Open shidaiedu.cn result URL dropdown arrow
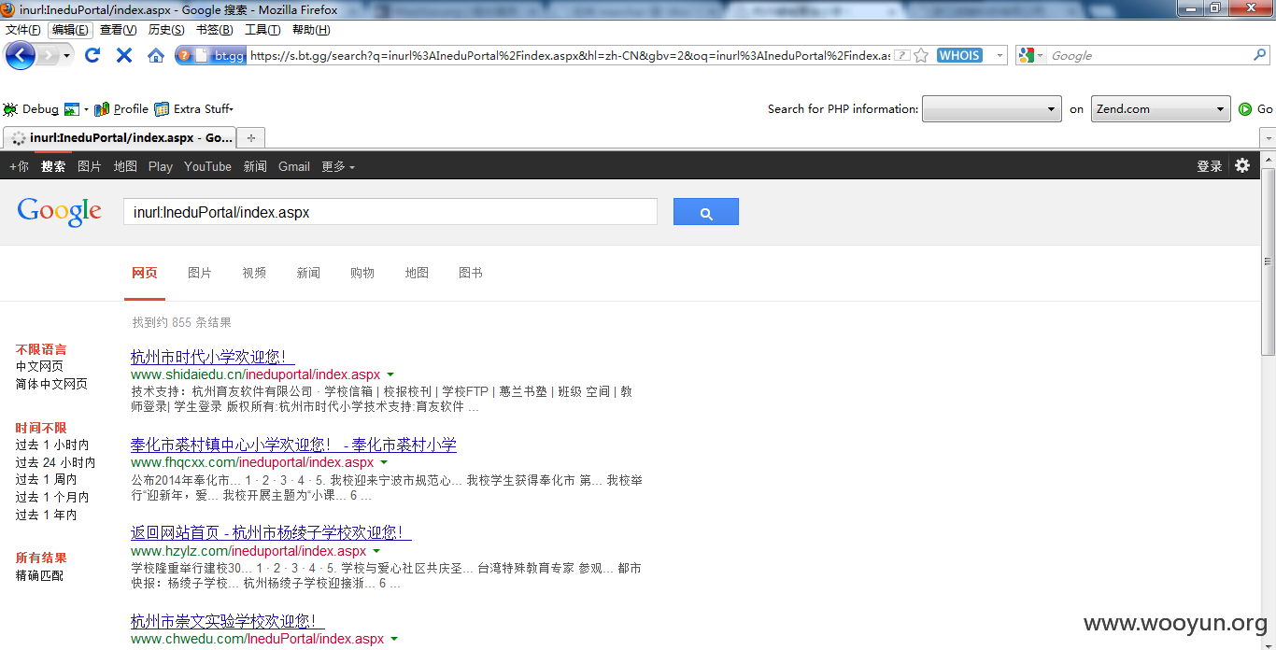Viewport: 1276px width, 650px height. click(x=390, y=375)
